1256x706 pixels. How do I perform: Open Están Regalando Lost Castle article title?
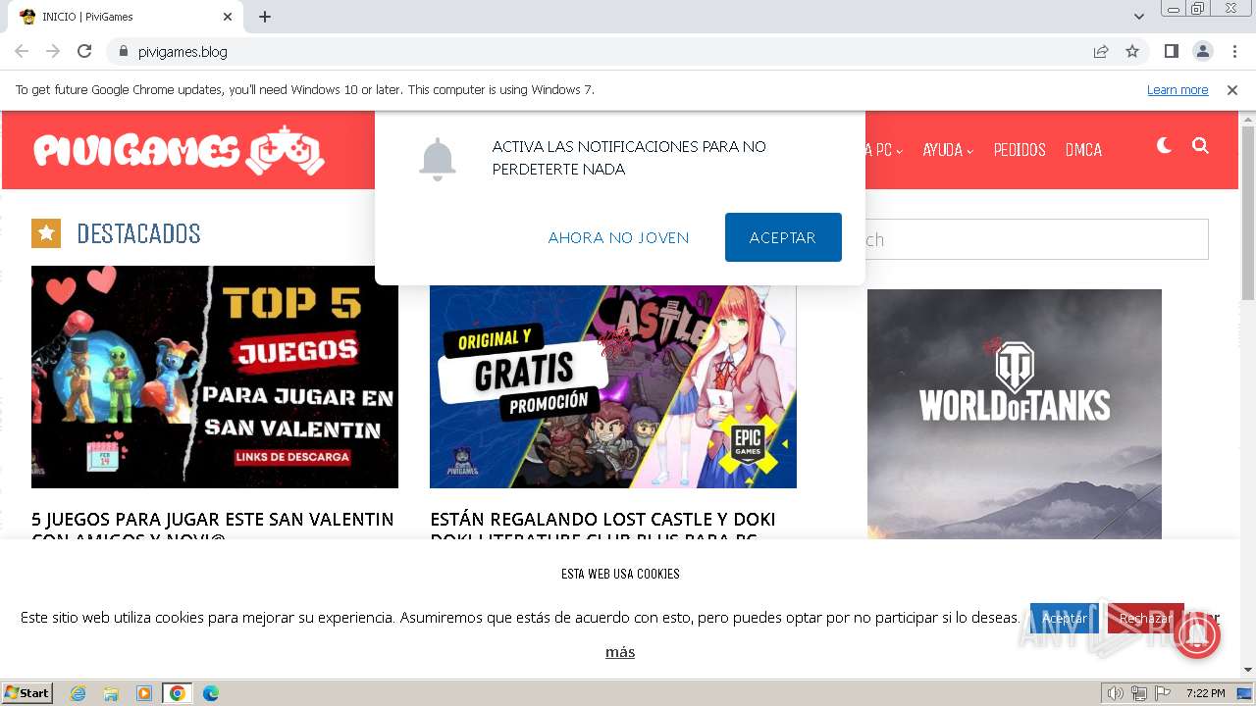pyautogui.click(x=602, y=525)
